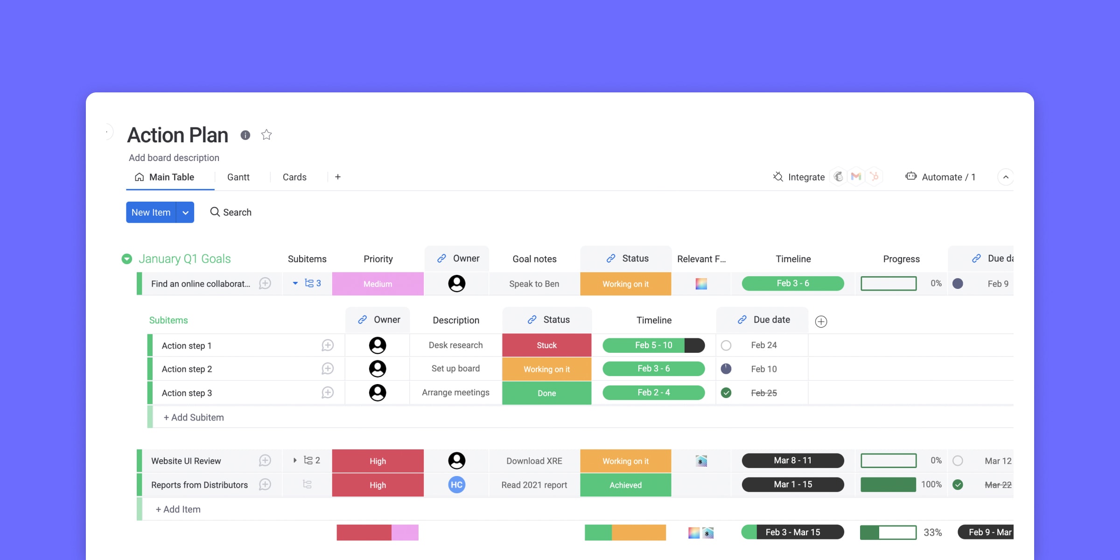Toggle the circle status on Website UI Review
Screen dimensions: 1120x560
957,460
